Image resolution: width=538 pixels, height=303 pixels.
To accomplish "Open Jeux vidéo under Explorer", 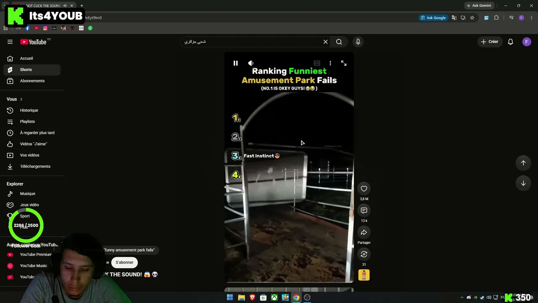I will click(32, 205).
